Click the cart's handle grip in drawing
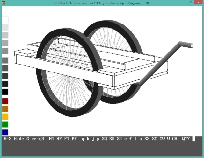 click(186, 44)
